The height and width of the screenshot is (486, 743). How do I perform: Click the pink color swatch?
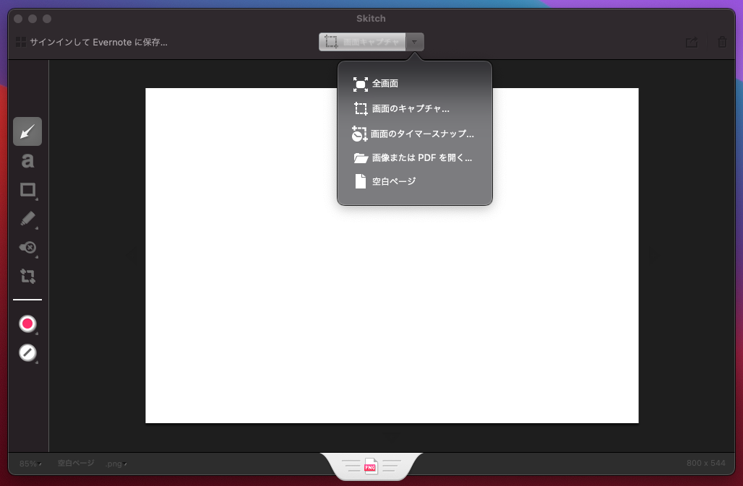(27, 324)
